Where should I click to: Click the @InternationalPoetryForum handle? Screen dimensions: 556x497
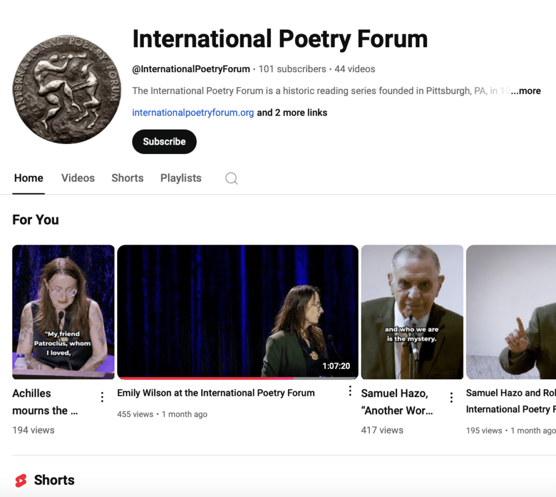[x=191, y=69]
